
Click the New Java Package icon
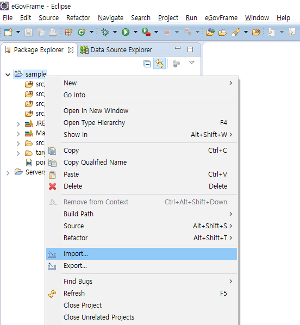(x=68, y=32)
